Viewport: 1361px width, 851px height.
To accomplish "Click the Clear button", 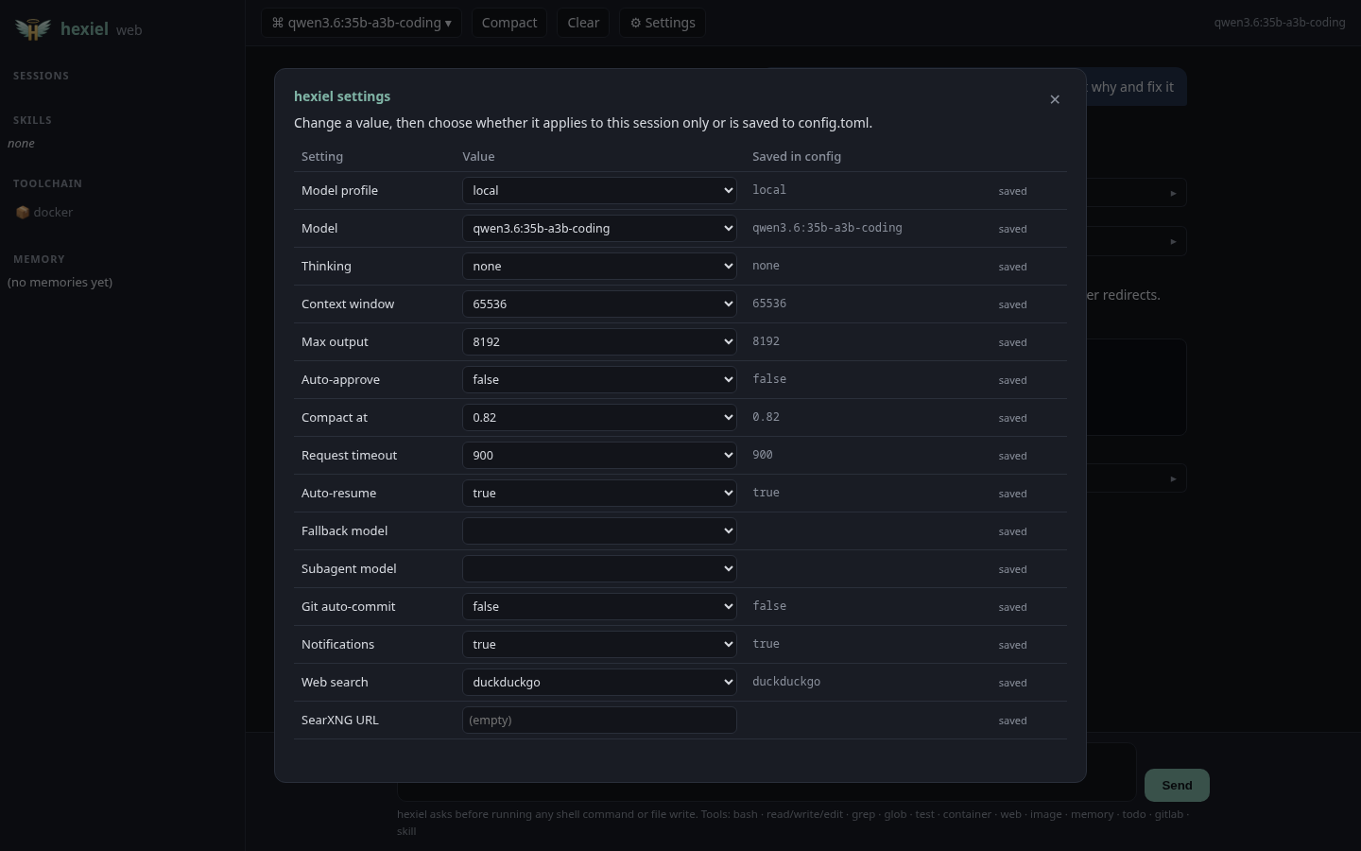I will coord(583,23).
